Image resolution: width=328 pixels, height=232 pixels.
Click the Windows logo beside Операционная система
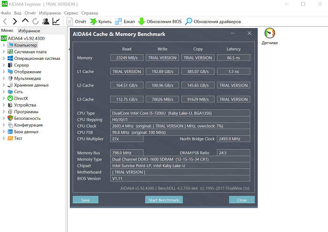point(10,58)
